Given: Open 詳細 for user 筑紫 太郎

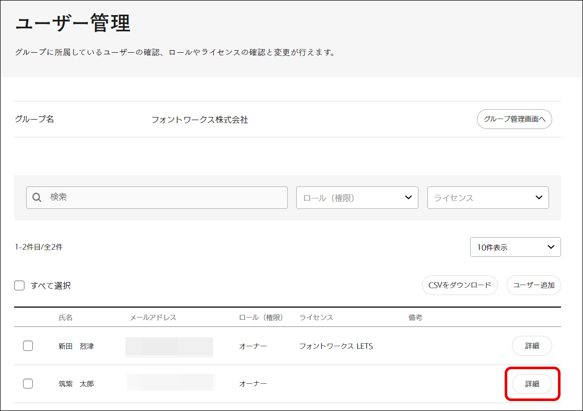Looking at the screenshot, I should coord(531,384).
